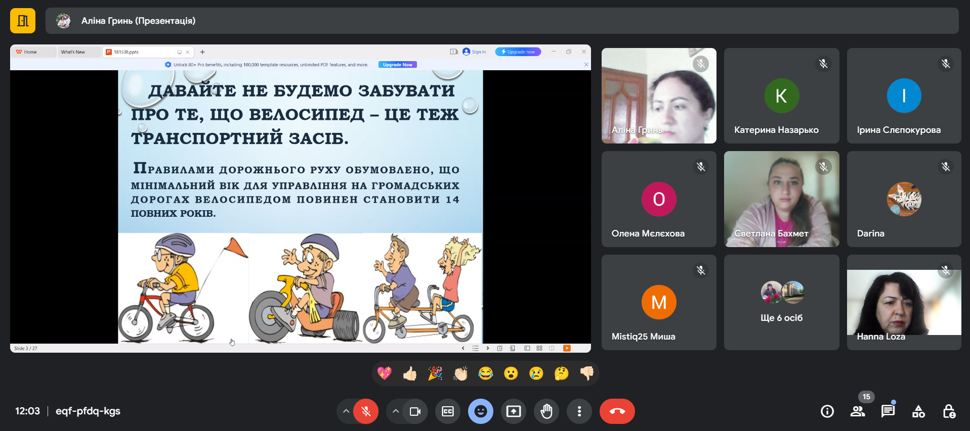Expand audio settings arrow beside microphone
Image resolution: width=970 pixels, height=431 pixels.
(x=346, y=411)
